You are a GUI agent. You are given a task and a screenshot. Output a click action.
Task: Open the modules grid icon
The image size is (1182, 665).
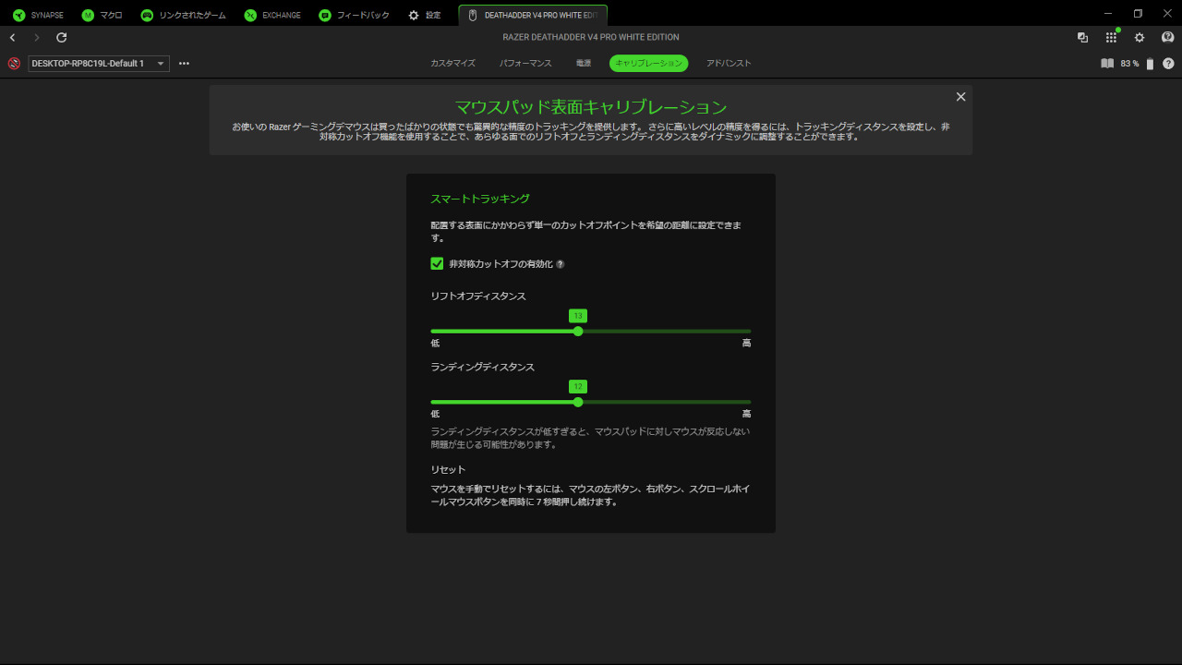[1111, 38]
